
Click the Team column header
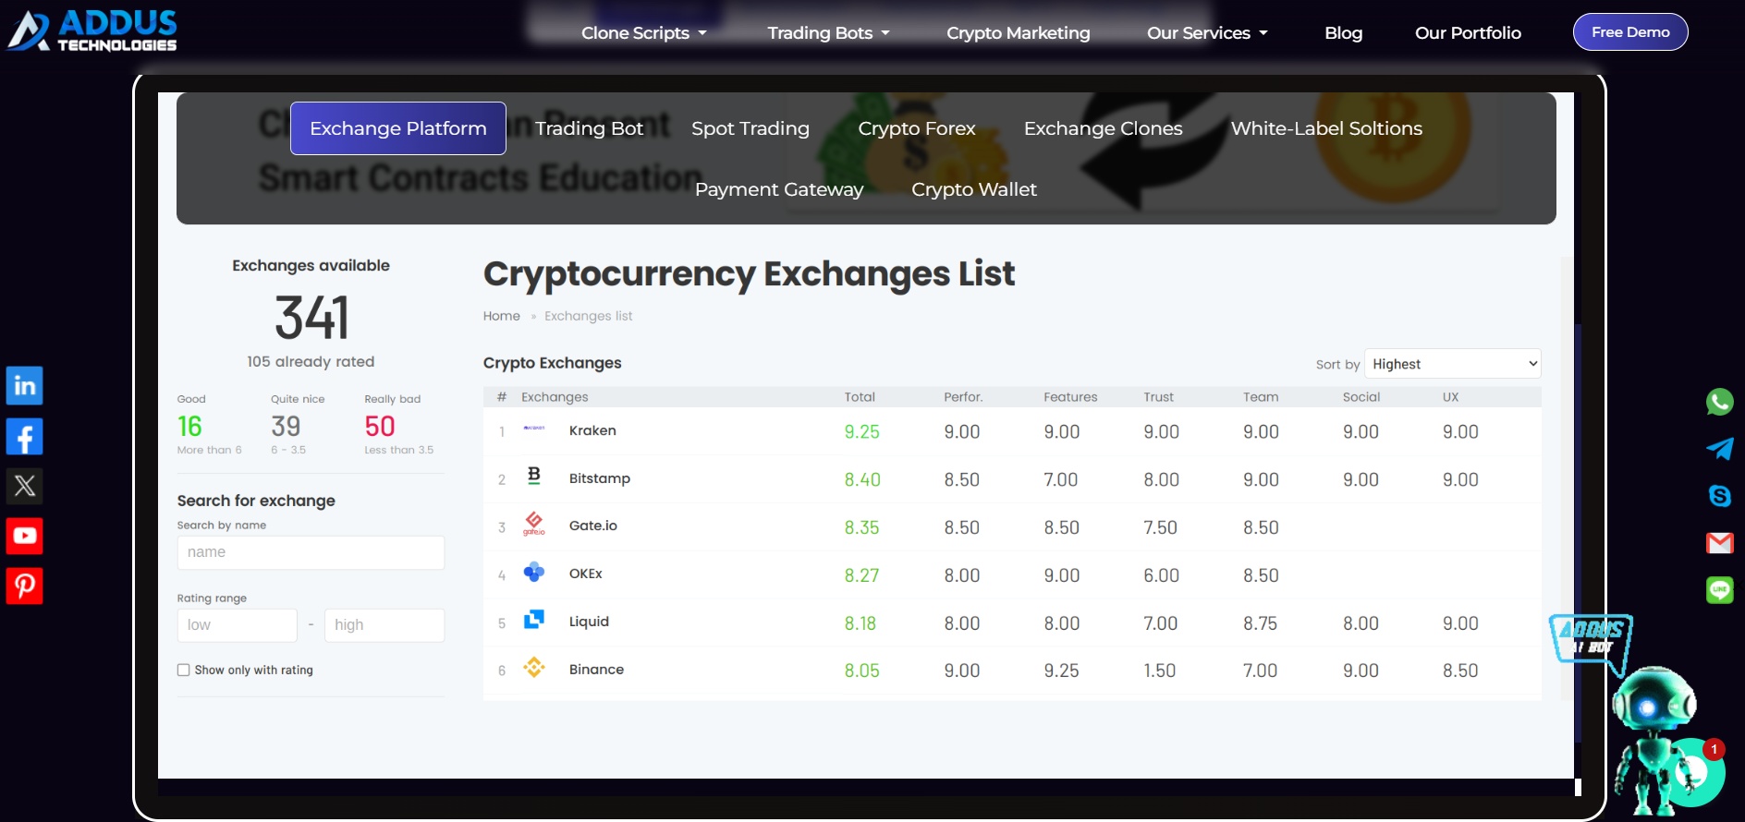(x=1261, y=397)
